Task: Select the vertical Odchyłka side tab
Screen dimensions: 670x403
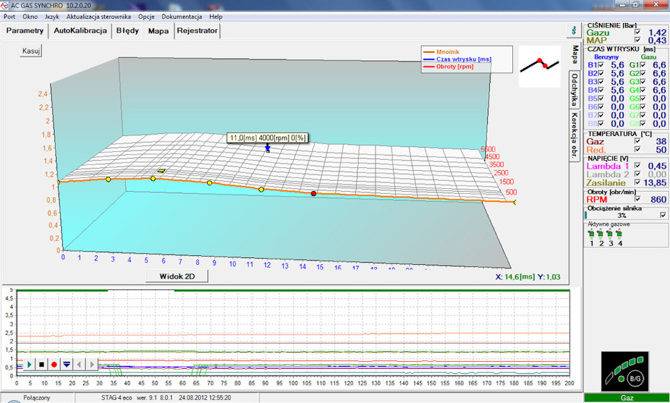Action: pos(575,90)
